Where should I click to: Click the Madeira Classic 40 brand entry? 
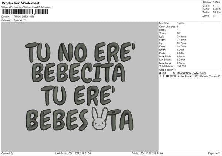click(210, 76)
